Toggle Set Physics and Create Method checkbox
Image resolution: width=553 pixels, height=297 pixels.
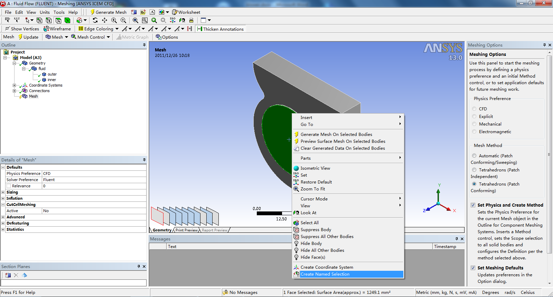click(x=473, y=205)
